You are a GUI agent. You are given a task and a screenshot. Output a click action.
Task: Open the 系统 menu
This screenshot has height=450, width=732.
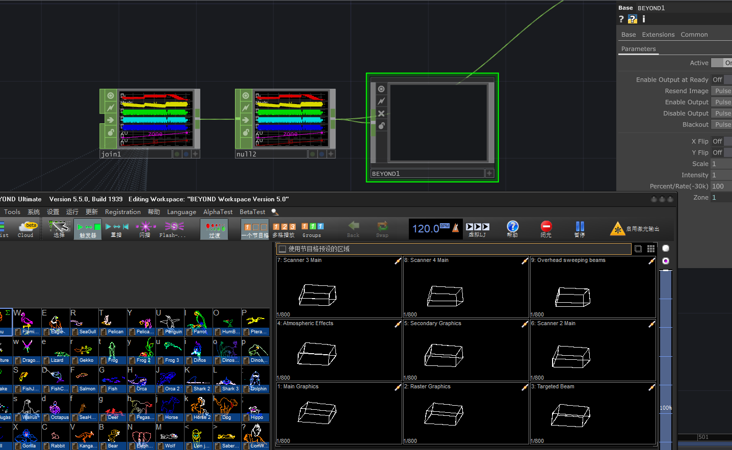pos(34,212)
